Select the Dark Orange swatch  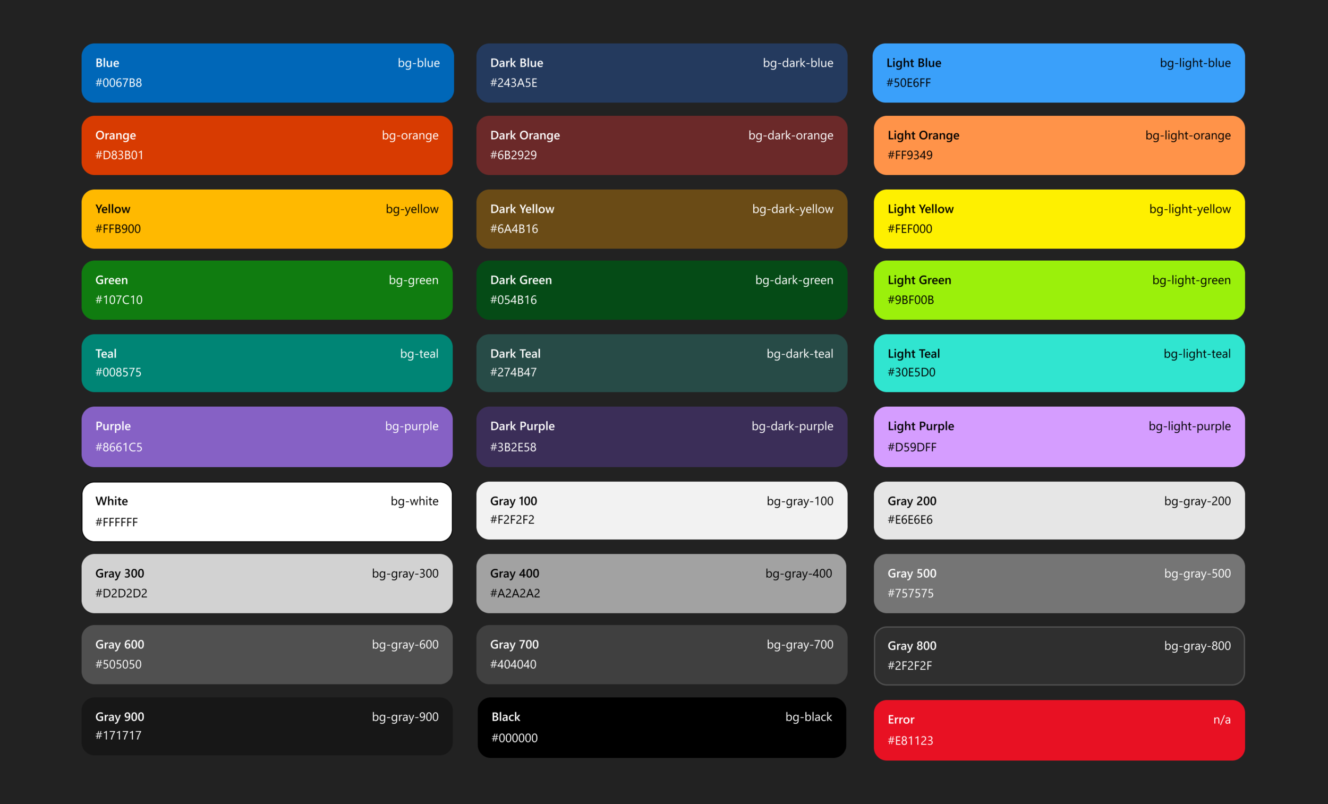(661, 145)
